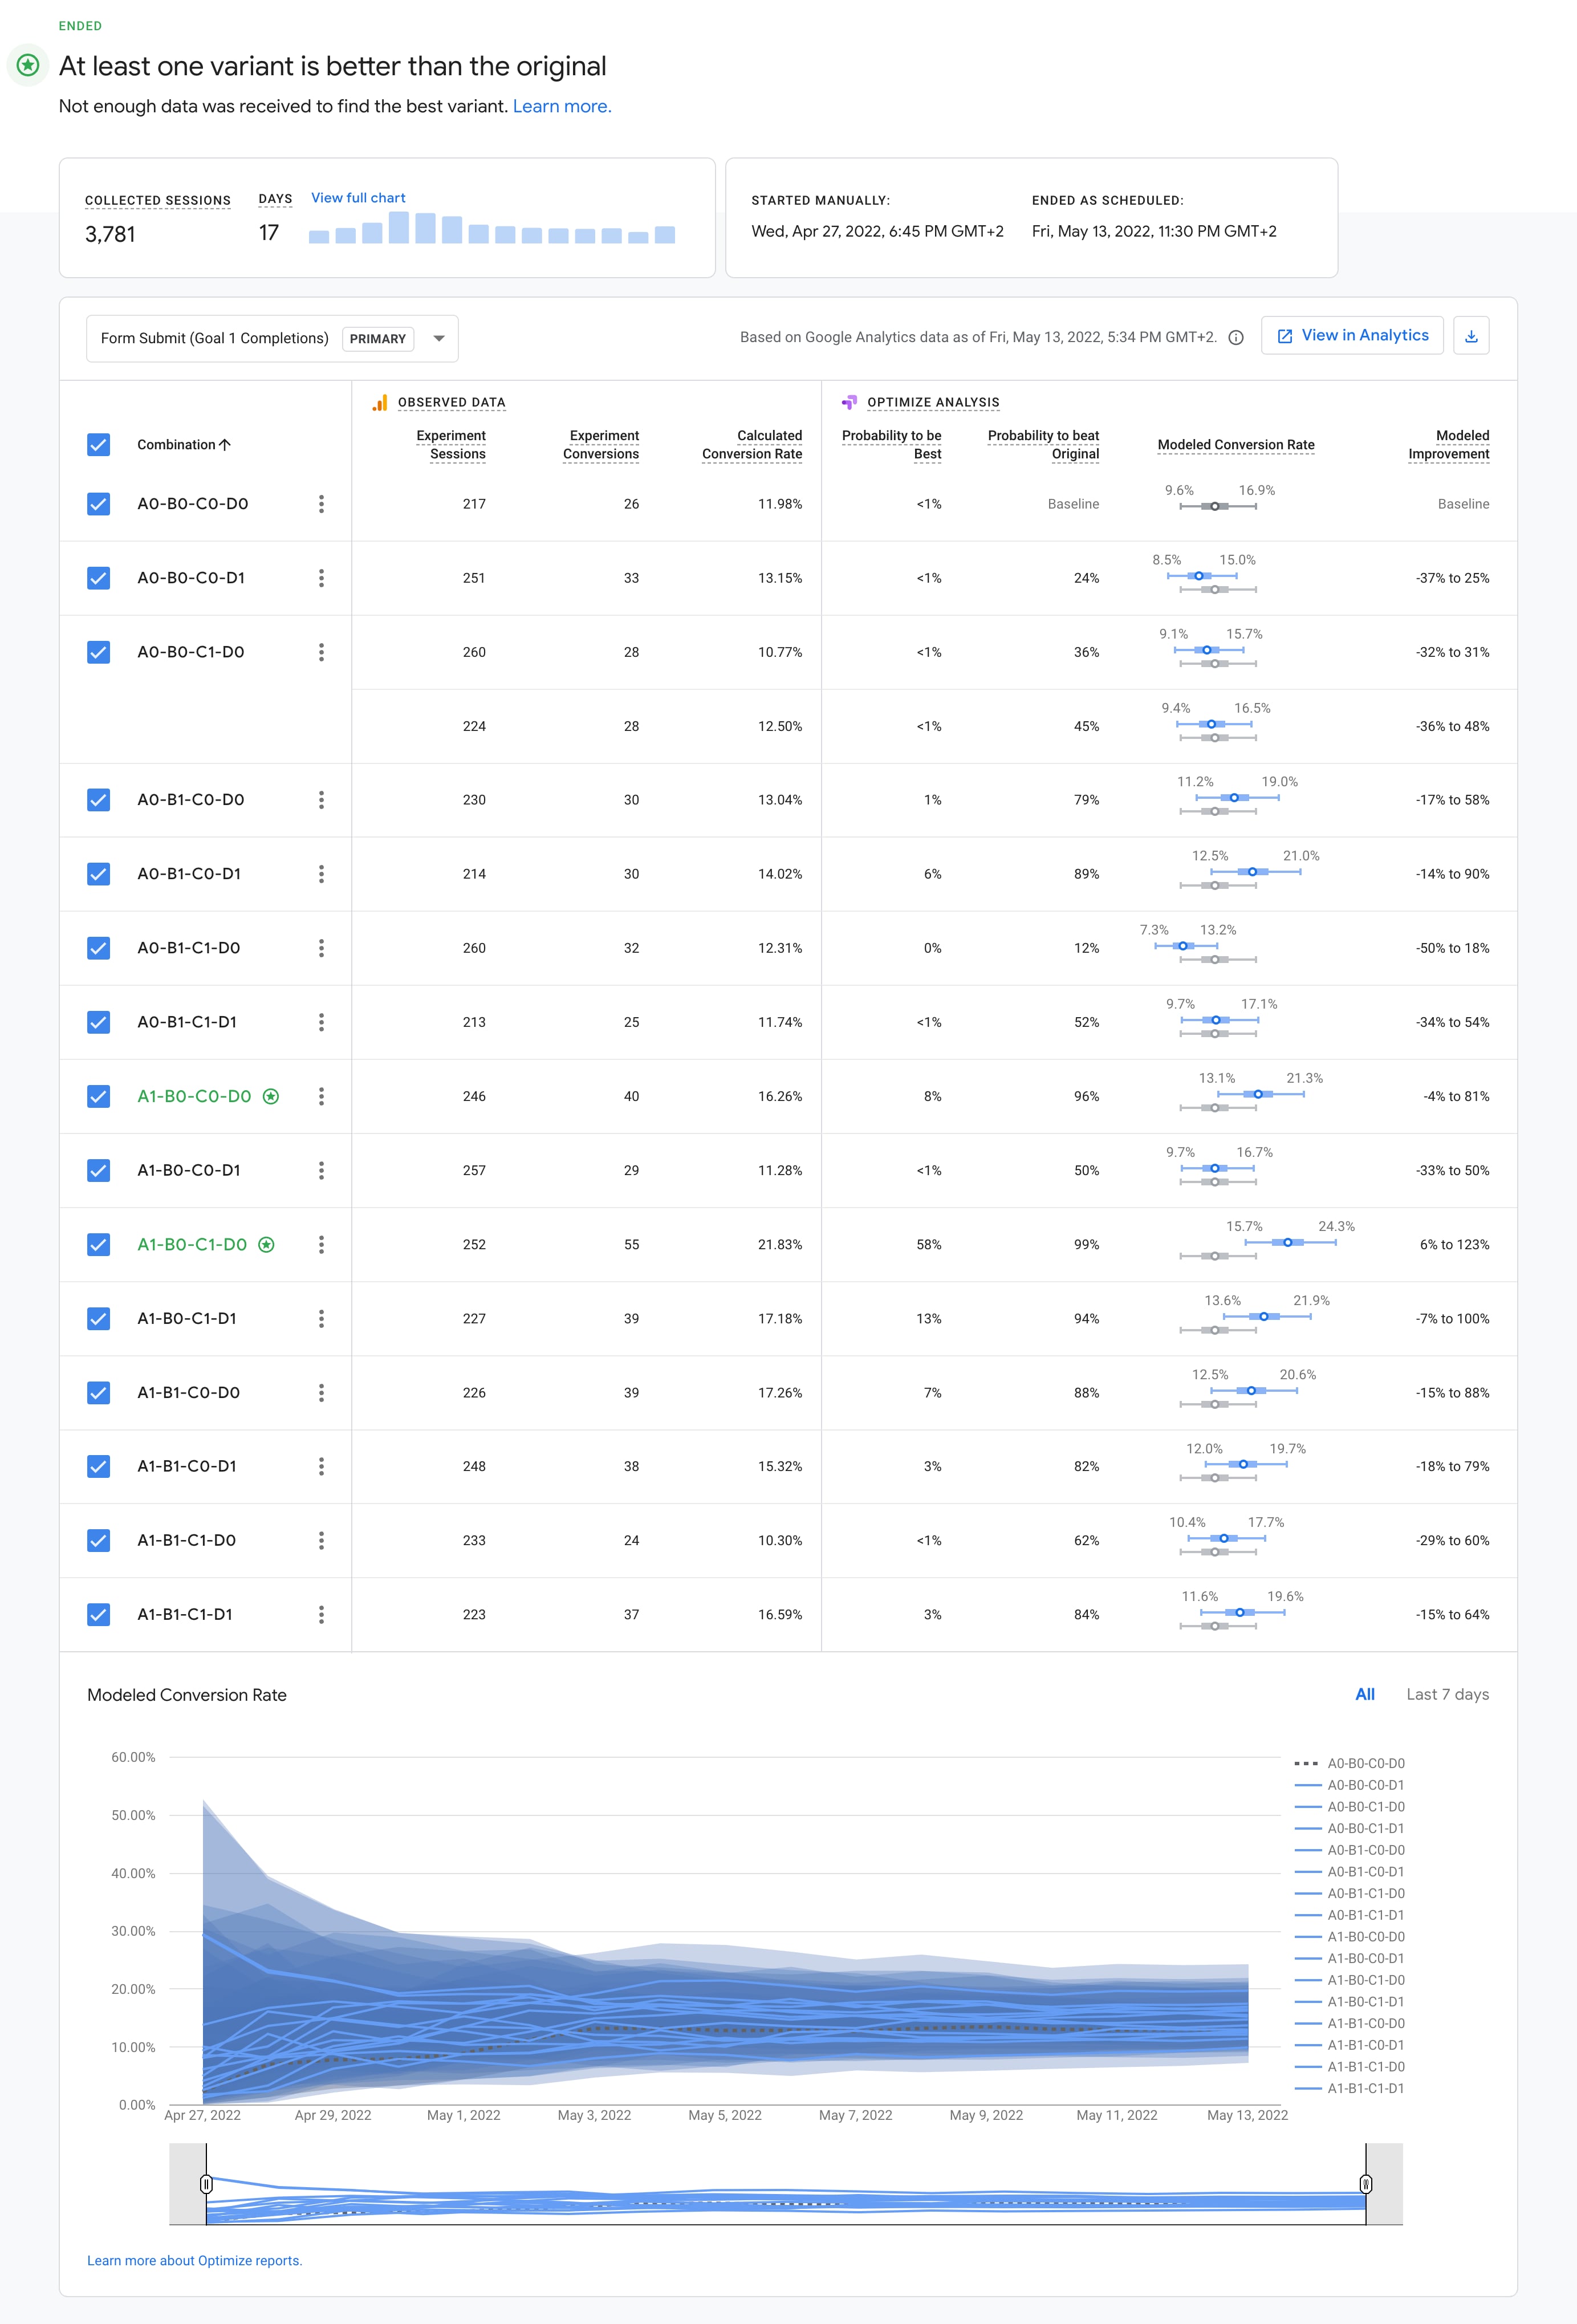1577x2324 pixels.
Task: Click the Google Analytics icon beside Observed Data
Action: point(380,402)
